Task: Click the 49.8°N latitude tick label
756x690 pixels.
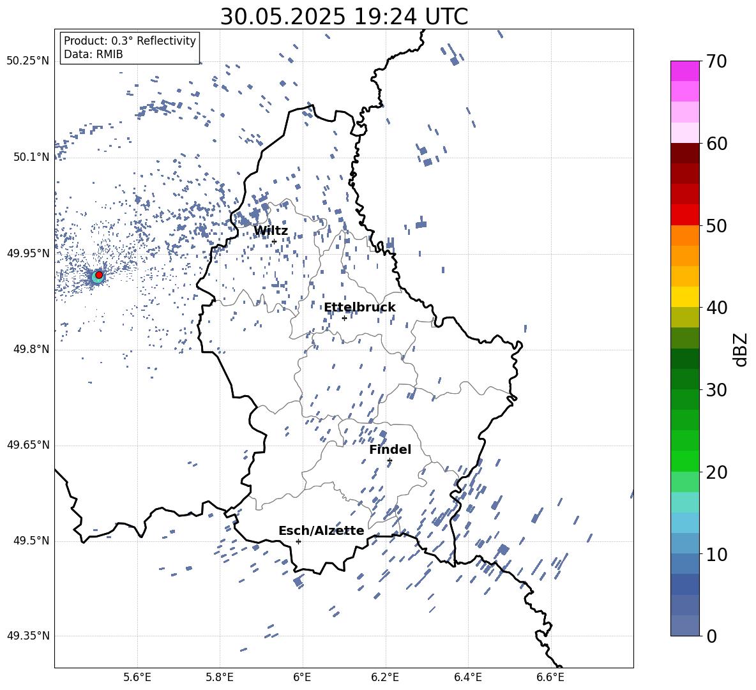Action: pos(31,349)
